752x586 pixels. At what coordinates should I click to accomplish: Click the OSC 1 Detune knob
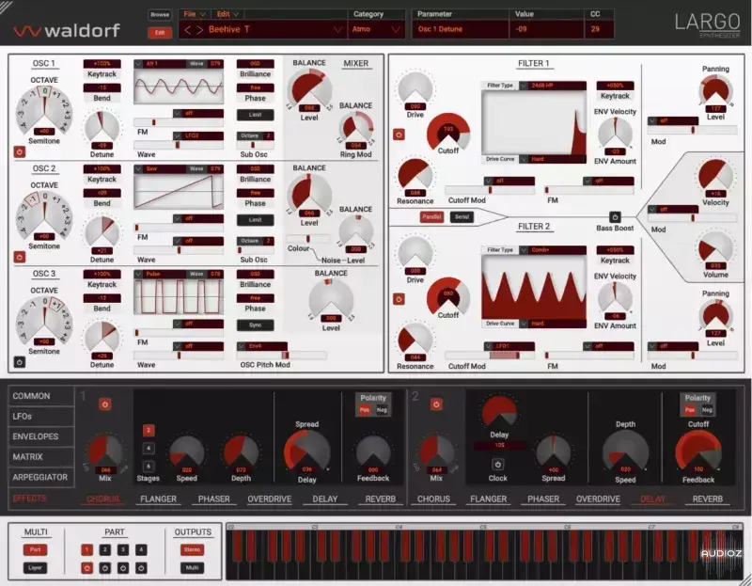click(102, 129)
